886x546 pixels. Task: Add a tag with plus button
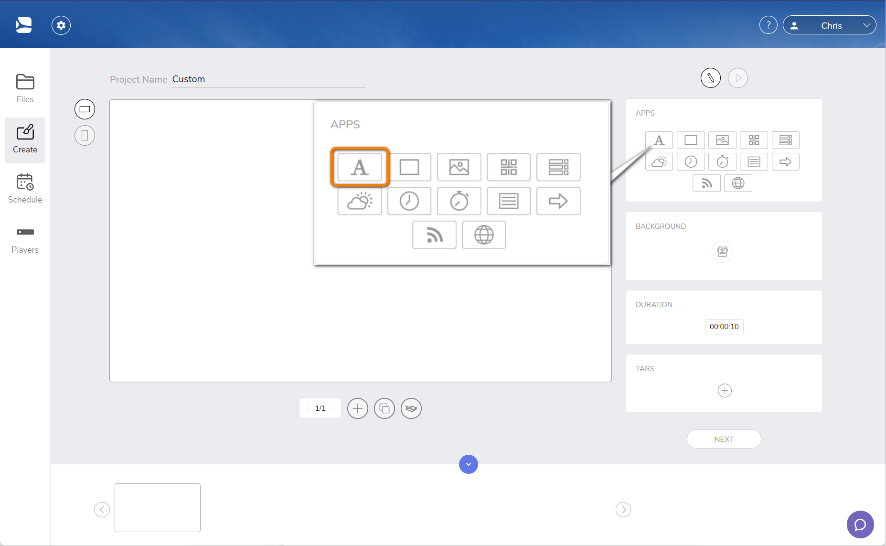coord(725,391)
